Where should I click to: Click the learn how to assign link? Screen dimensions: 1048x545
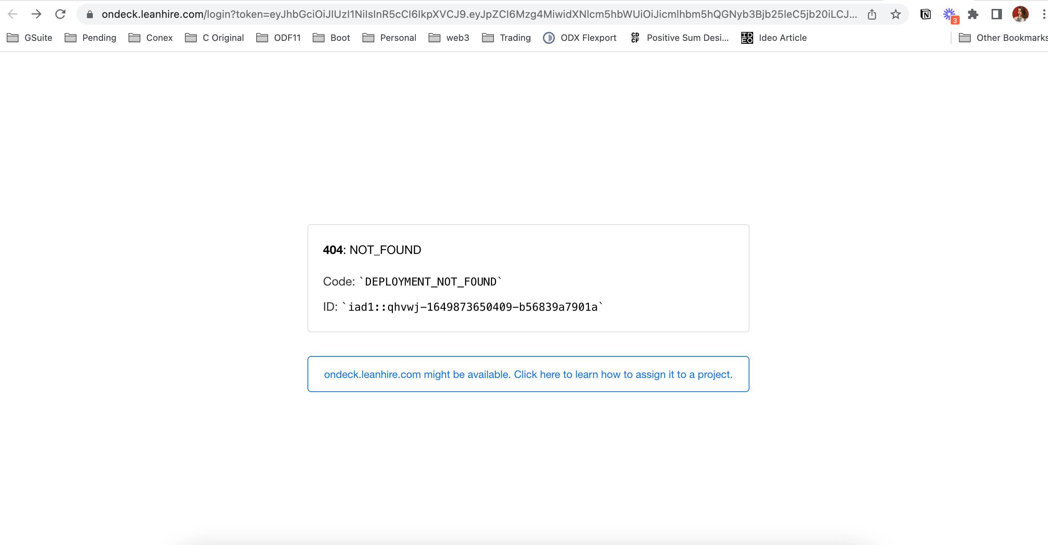pyautogui.click(x=528, y=374)
